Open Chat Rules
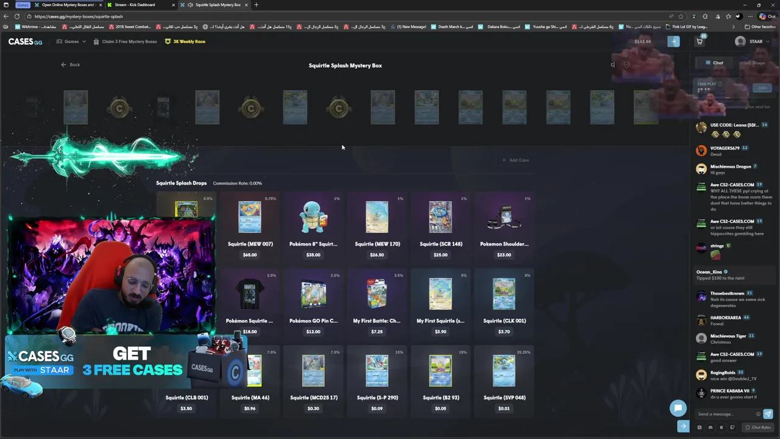 [x=759, y=427]
